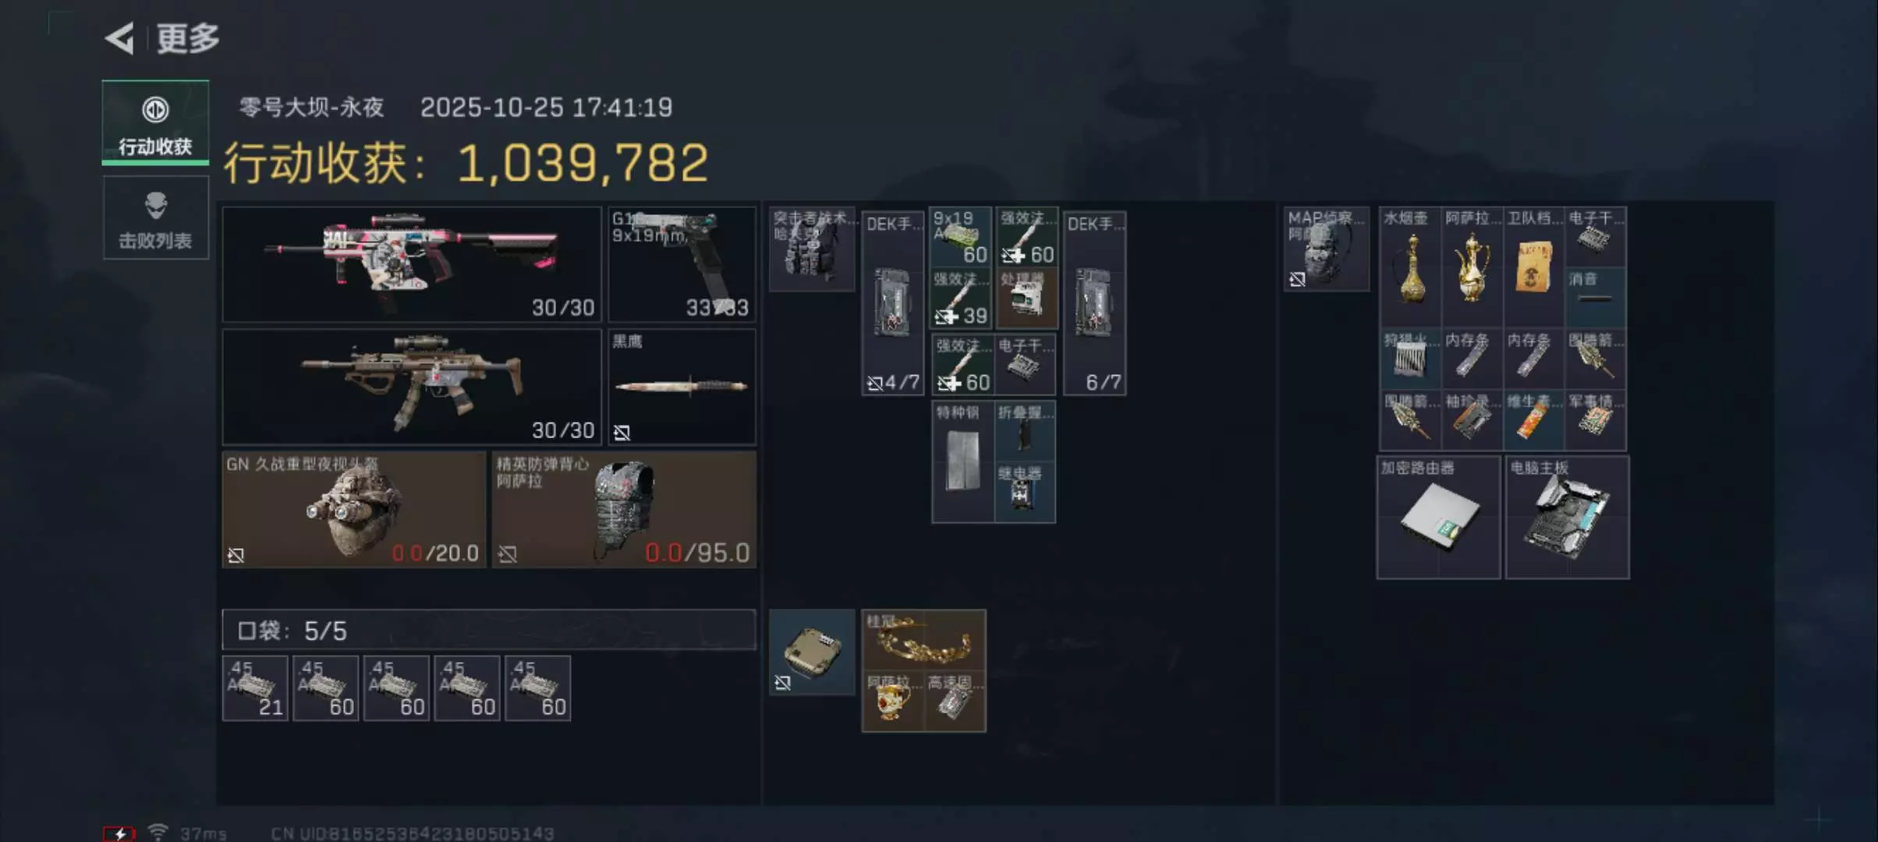Select the .45 ammo stack of 21
The height and width of the screenshot is (842, 1878).
point(255,688)
